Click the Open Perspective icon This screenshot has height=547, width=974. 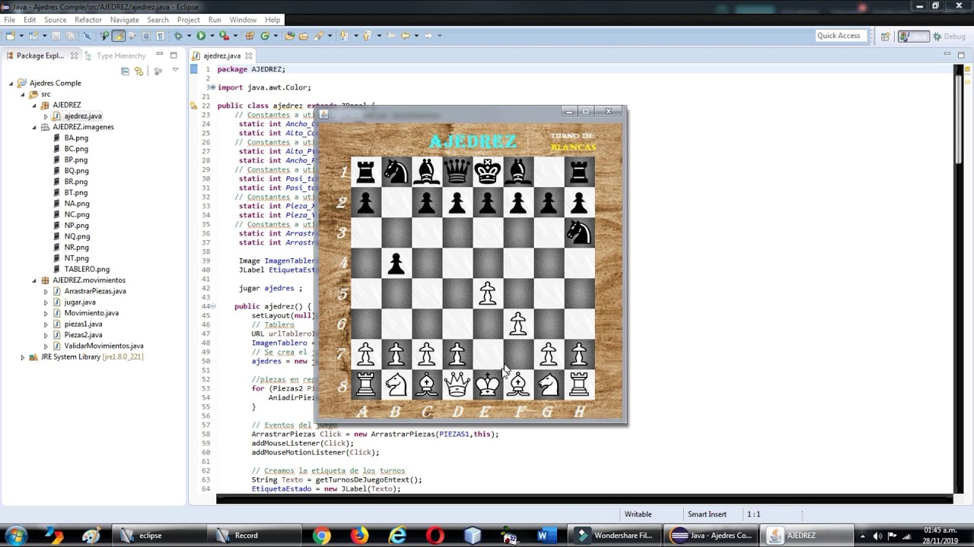click(x=885, y=36)
